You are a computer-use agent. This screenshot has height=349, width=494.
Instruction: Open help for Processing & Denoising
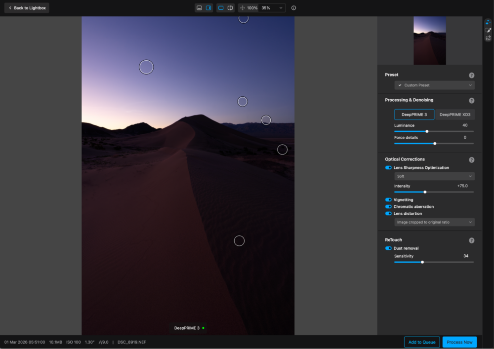[x=471, y=100]
